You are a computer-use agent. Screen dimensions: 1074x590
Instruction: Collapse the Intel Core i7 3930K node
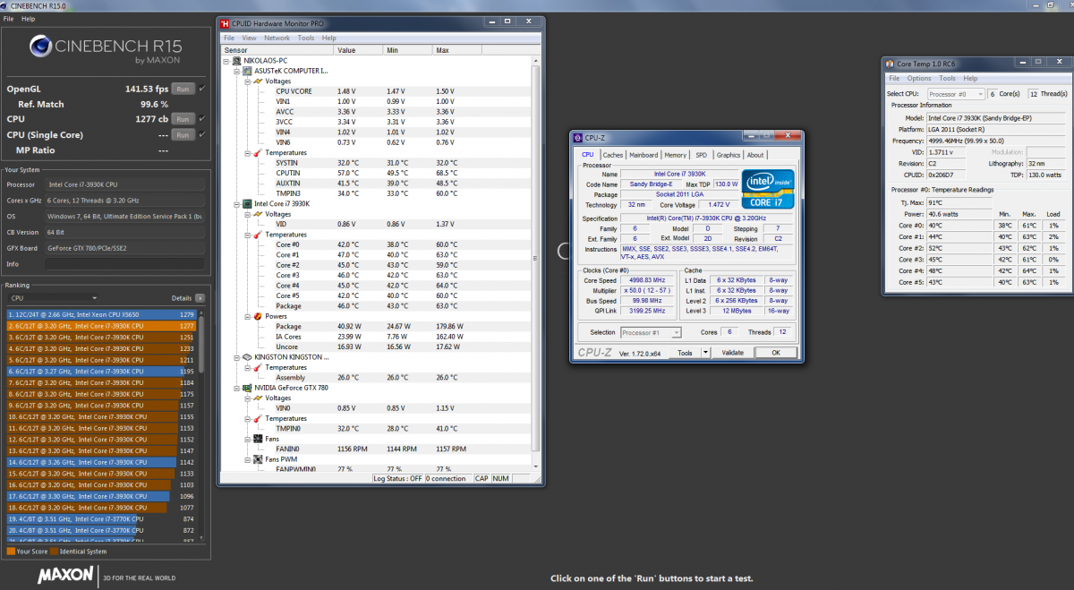[x=237, y=203]
